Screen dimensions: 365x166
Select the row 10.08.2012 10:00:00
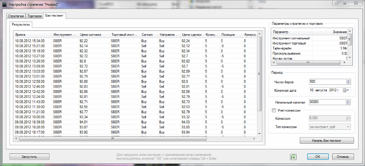(x=135, y=116)
